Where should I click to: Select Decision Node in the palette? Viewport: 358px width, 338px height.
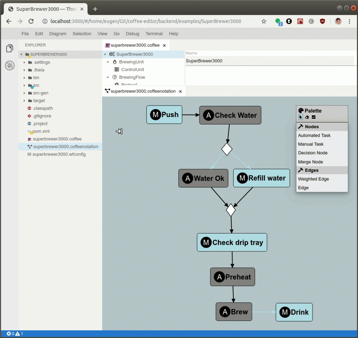[313, 153]
